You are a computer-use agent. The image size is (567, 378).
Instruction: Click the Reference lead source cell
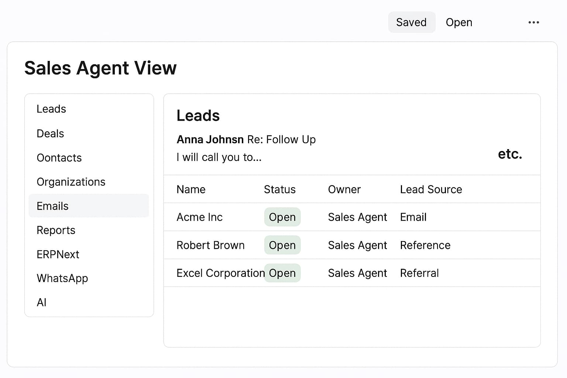pyautogui.click(x=425, y=245)
